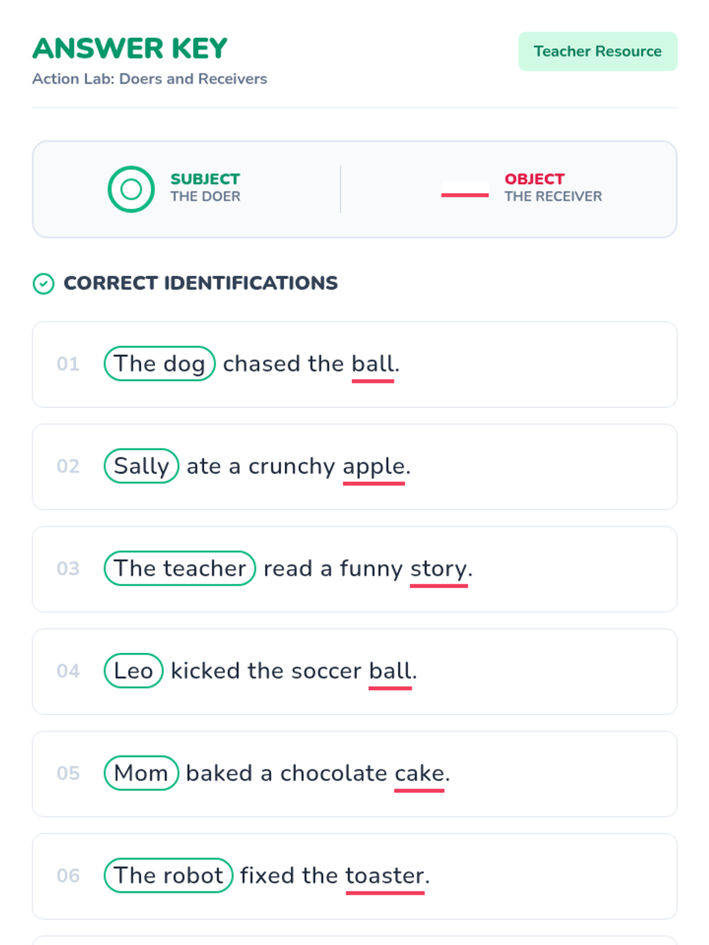Click the circled subject 'Mom'
Screen dimensions: 709x945
(x=141, y=773)
